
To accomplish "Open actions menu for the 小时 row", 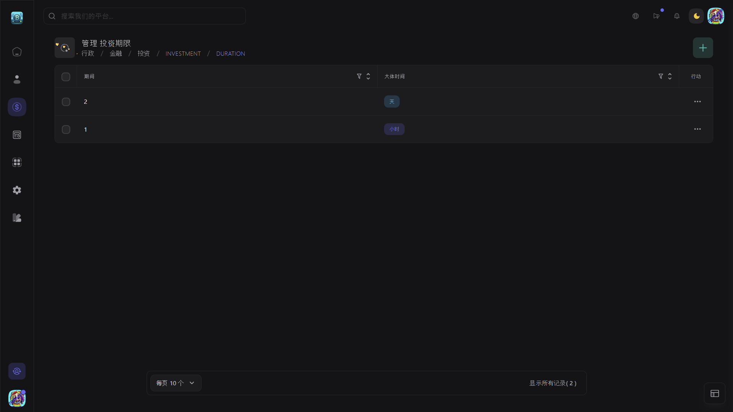I will 697,129.
